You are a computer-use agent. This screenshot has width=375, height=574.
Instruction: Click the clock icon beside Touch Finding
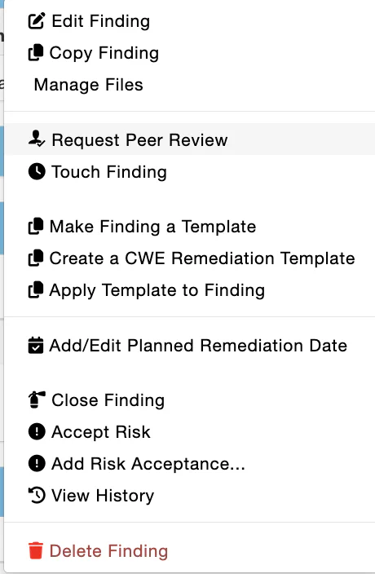coord(37,171)
